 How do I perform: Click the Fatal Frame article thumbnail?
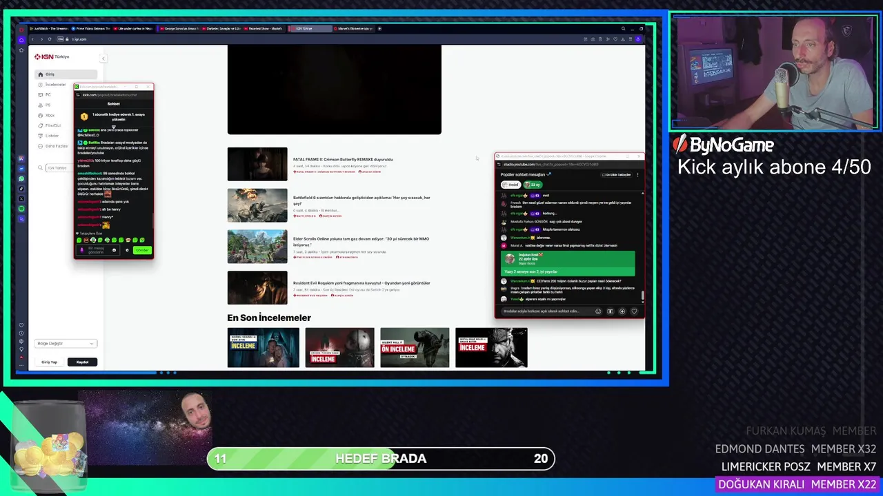(x=257, y=164)
